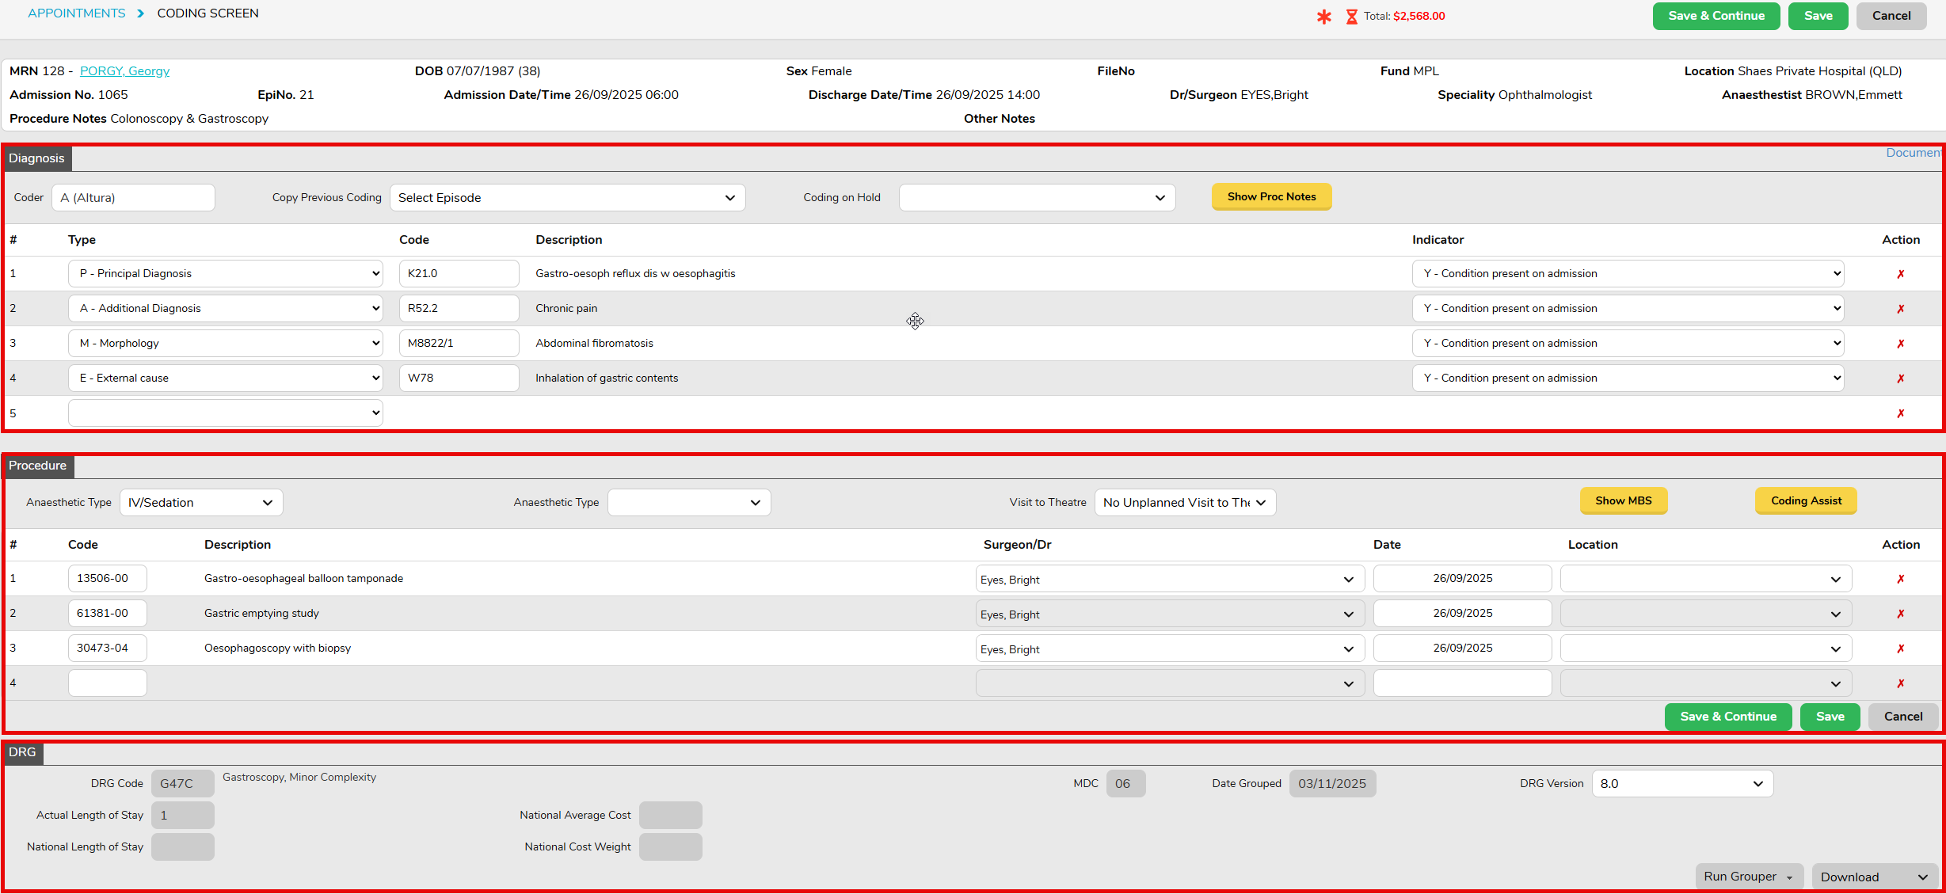The height and width of the screenshot is (894, 1946).
Task: Click the red asterisk icon near Total
Action: point(1323,17)
